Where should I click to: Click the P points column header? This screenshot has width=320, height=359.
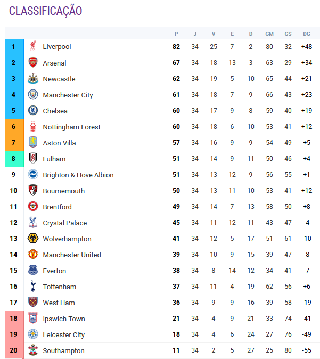(176, 34)
